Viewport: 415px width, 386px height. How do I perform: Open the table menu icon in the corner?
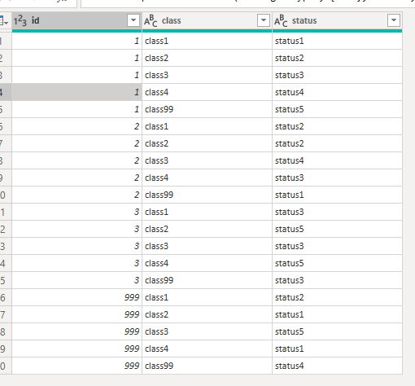coord(4,20)
